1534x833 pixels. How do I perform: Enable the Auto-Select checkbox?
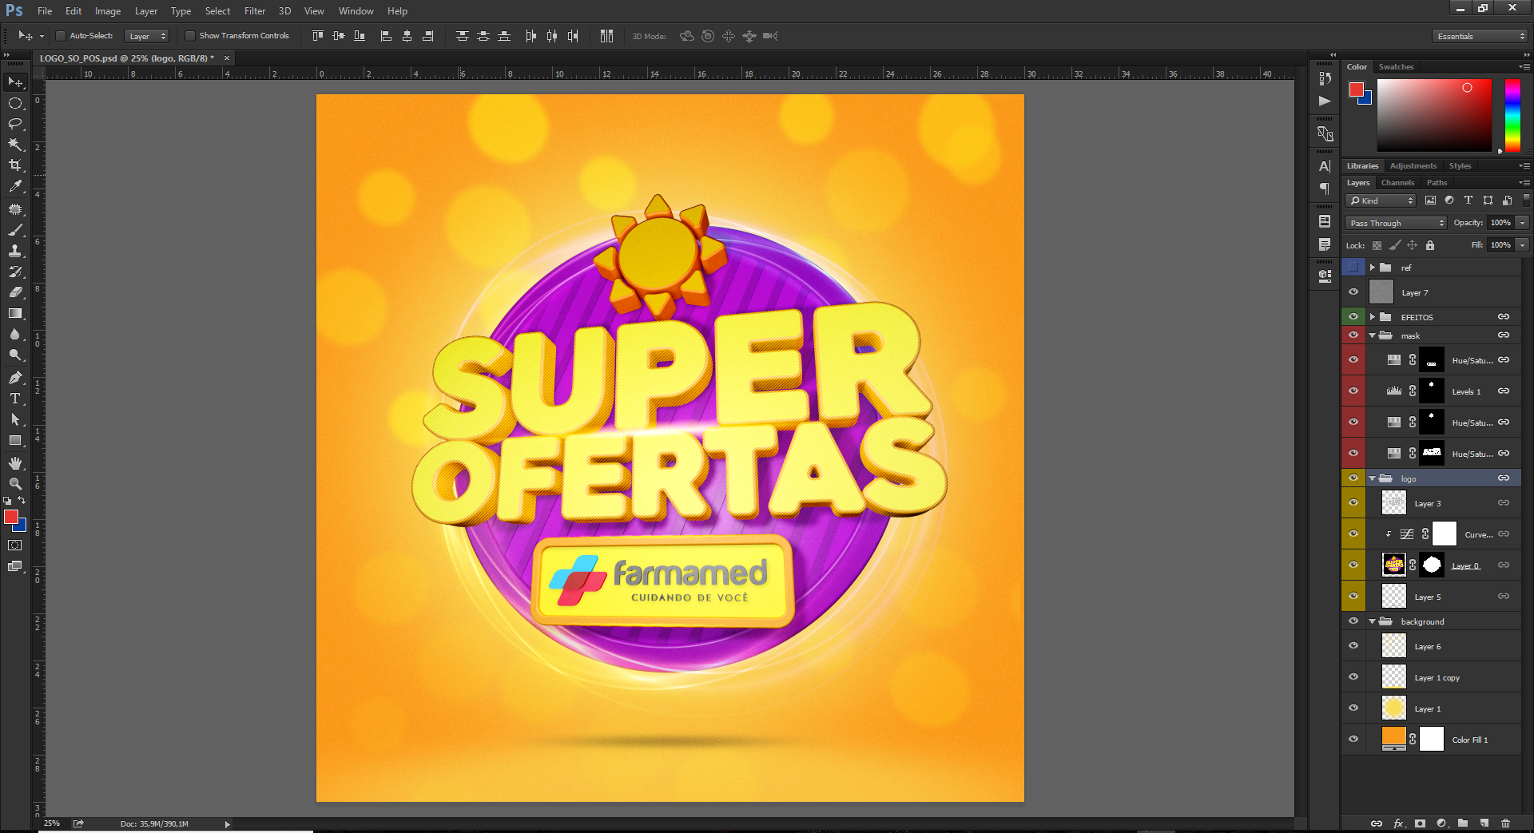60,36
